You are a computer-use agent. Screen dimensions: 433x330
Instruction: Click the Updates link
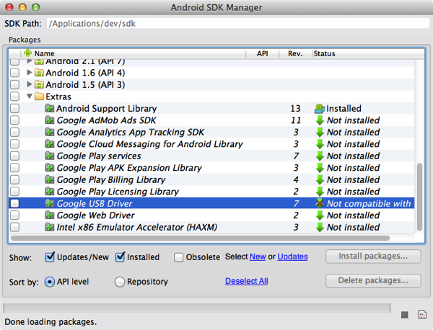pyautogui.click(x=292, y=257)
